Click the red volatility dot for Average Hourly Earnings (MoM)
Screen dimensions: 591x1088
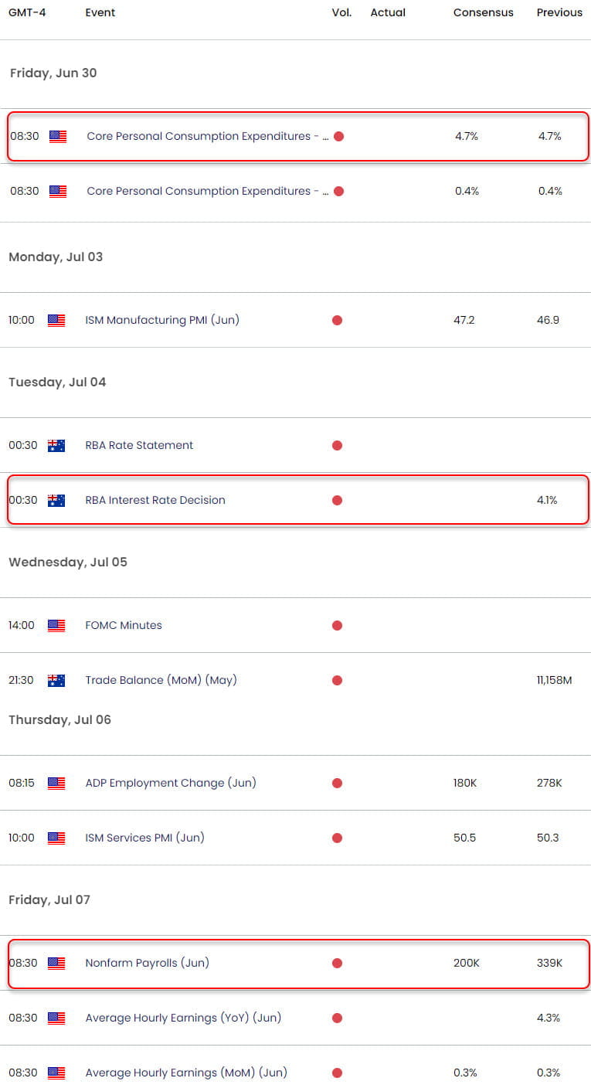(337, 1073)
